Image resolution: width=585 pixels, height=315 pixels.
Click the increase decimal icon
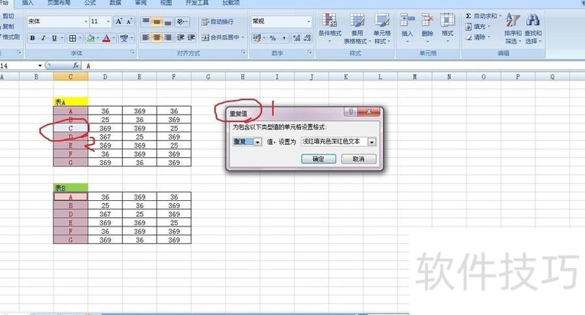297,38
